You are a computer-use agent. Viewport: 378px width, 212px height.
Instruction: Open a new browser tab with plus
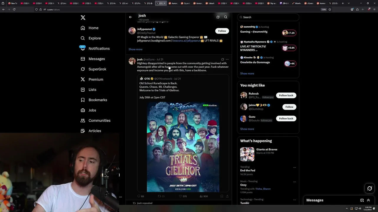click(343, 3)
